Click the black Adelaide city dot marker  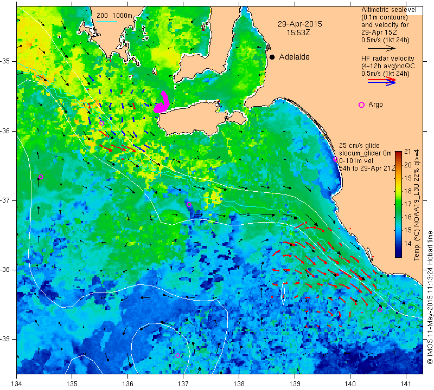coord(272,57)
